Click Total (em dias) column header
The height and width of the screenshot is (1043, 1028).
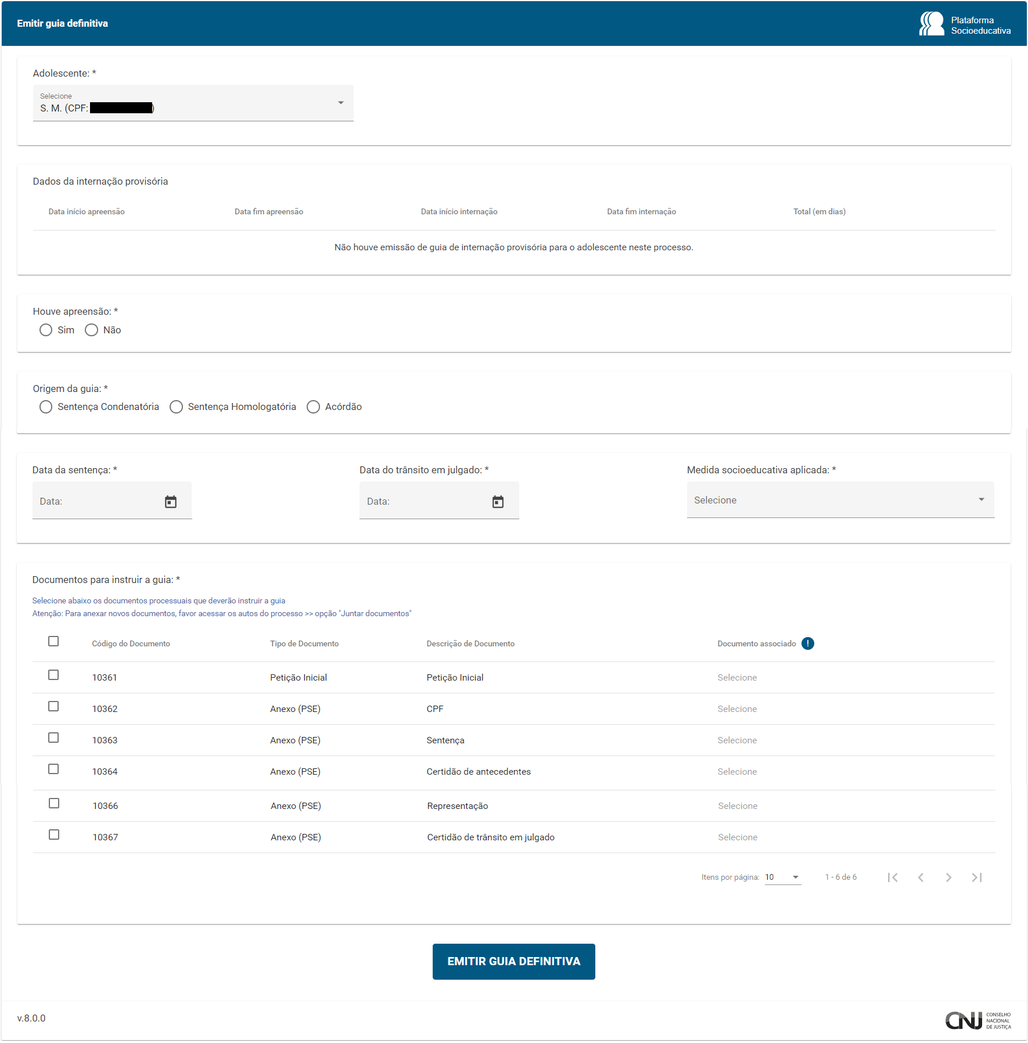coord(819,211)
